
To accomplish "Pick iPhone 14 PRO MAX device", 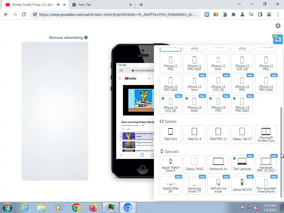I will (x=242, y=105).
